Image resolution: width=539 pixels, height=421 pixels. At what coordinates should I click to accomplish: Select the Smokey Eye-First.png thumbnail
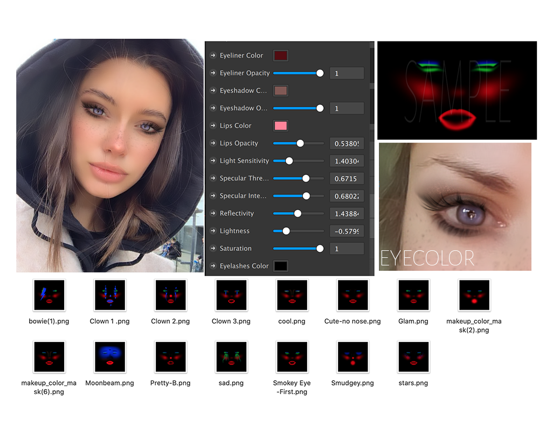(292, 357)
